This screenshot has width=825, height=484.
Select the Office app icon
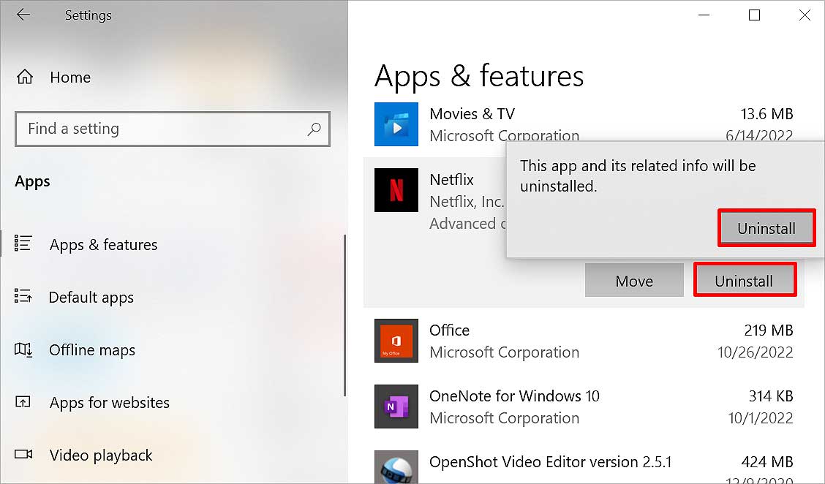(x=396, y=341)
